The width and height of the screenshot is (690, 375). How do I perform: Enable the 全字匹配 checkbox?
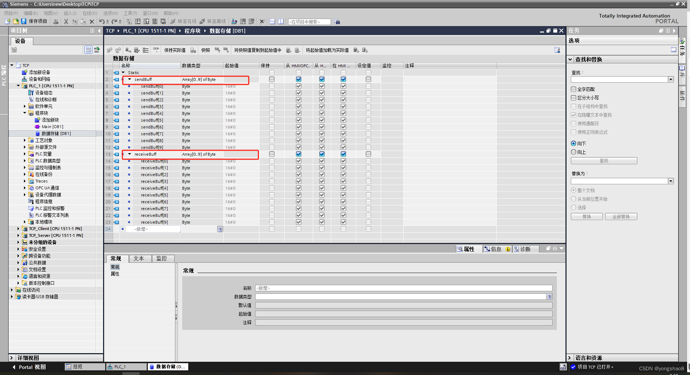(574, 89)
